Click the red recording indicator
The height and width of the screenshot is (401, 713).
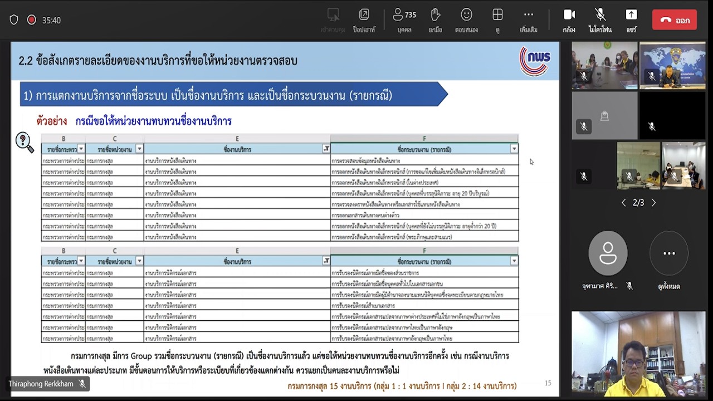(x=32, y=20)
